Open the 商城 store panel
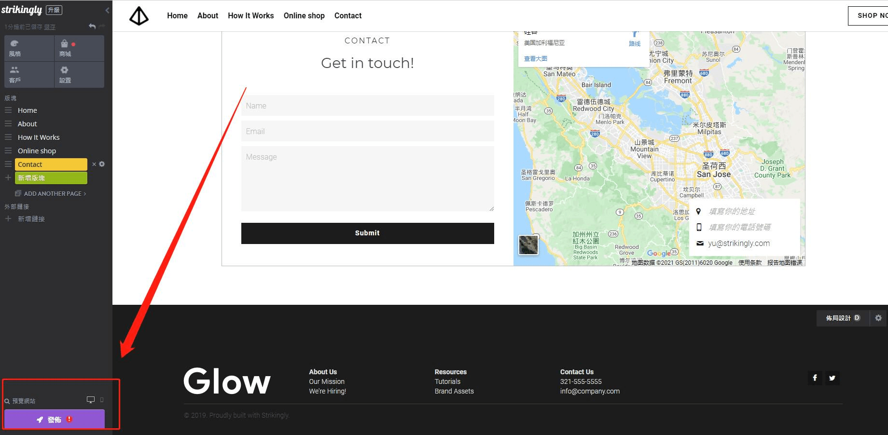 (79, 48)
